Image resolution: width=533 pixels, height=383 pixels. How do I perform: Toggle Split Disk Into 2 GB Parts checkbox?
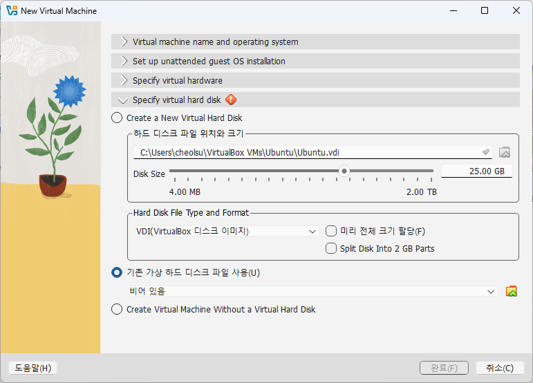[331, 248]
